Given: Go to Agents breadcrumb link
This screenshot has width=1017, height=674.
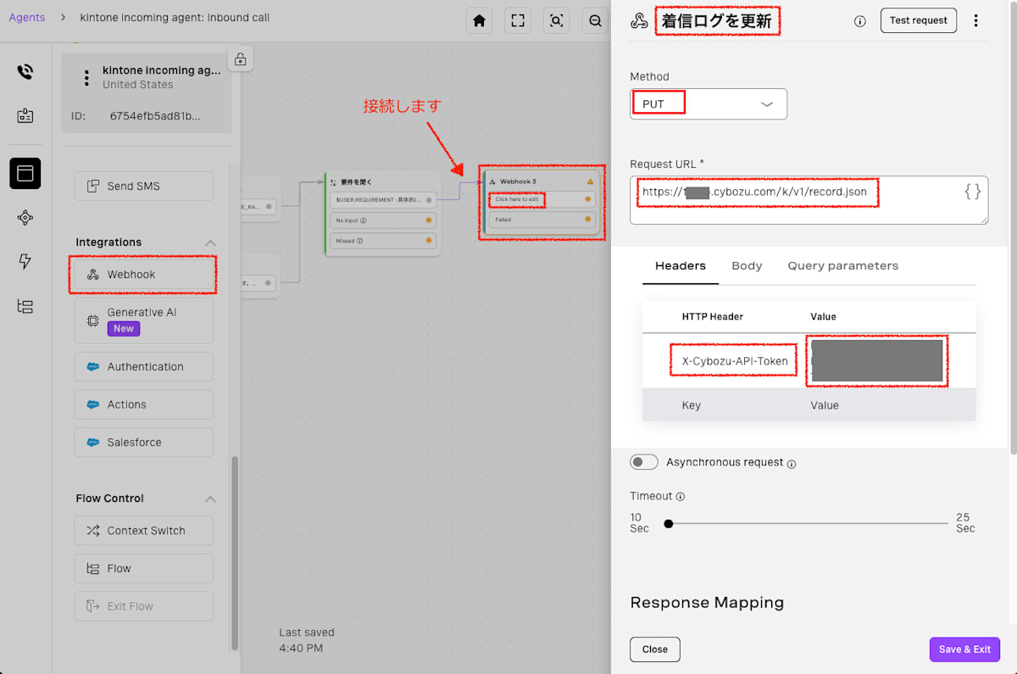Looking at the screenshot, I should pos(27,17).
